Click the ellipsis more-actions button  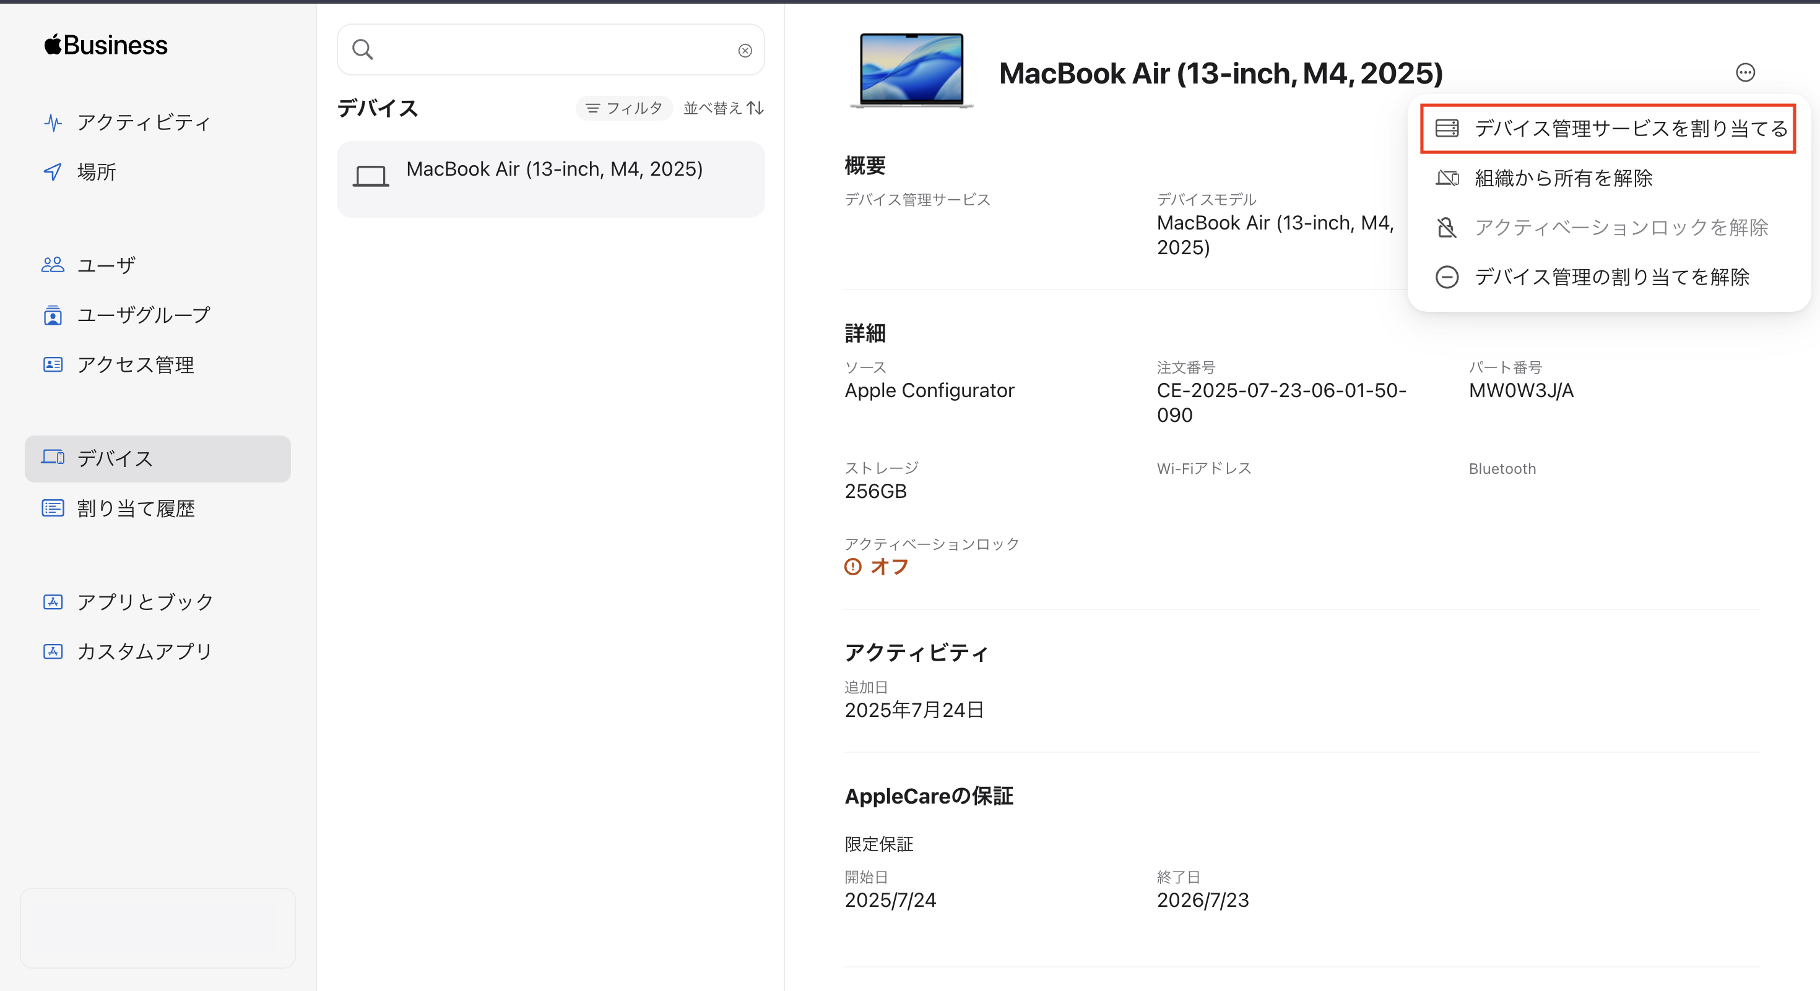(x=1745, y=73)
